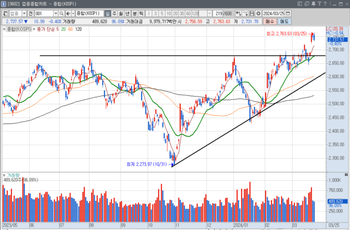Click the 5-day moving average legend number
This screenshot has width=350, height=230.
[58, 29]
